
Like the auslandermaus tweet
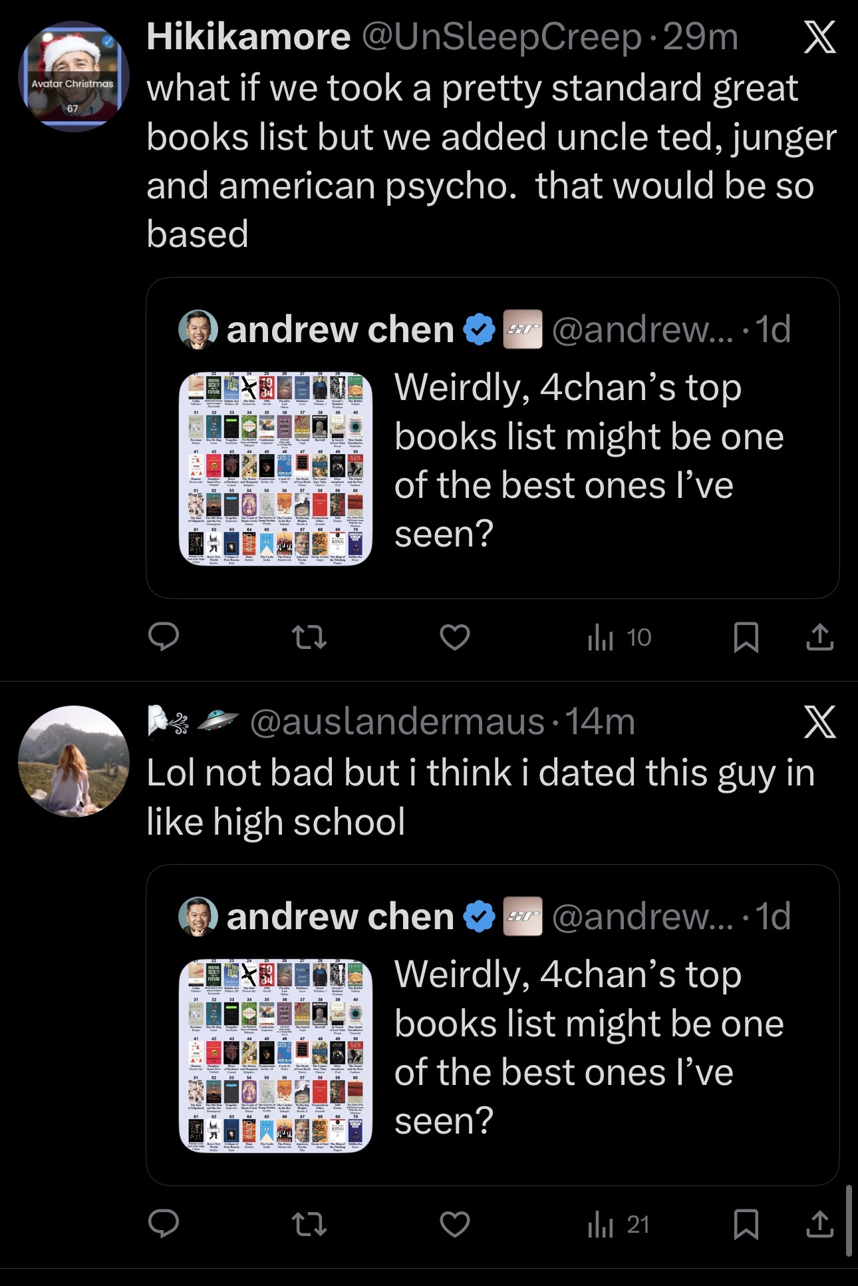(455, 1223)
